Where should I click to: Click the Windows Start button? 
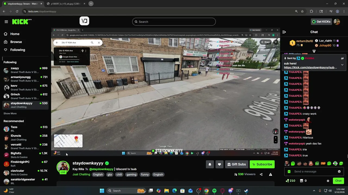point(102,191)
